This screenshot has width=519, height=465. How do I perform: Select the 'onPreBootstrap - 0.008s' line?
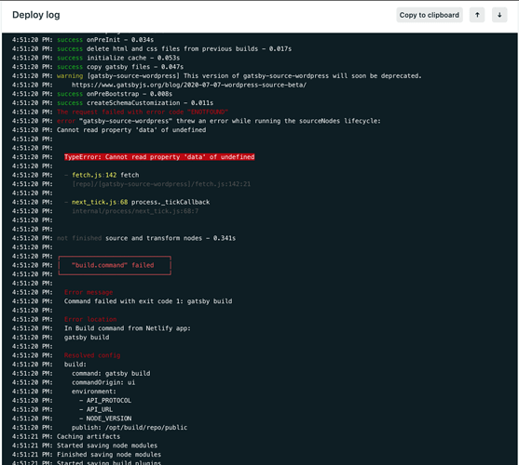[92, 94]
